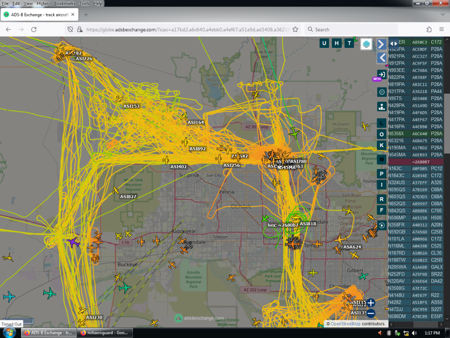Click the left chevron sidebar button
This screenshot has height=338, width=450.
coord(382,58)
